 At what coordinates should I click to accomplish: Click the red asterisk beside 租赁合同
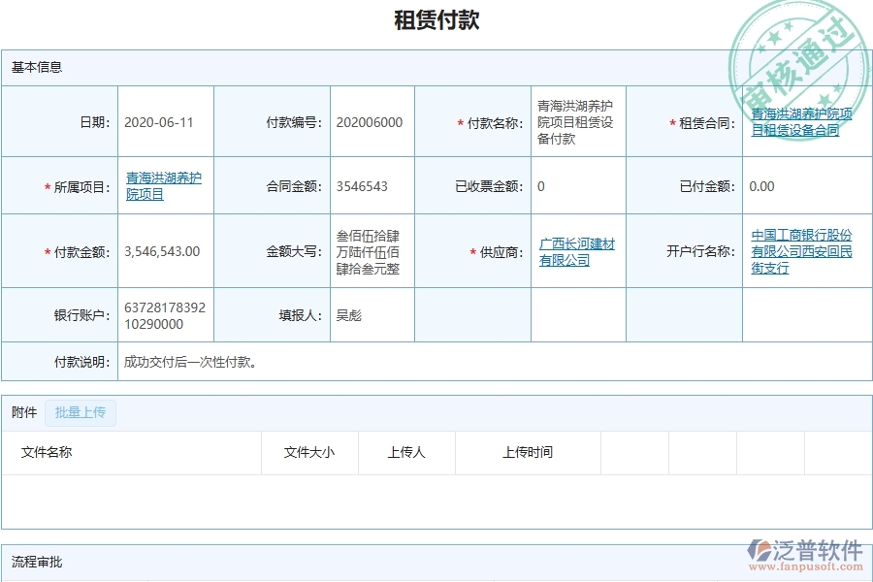(x=672, y=121)
